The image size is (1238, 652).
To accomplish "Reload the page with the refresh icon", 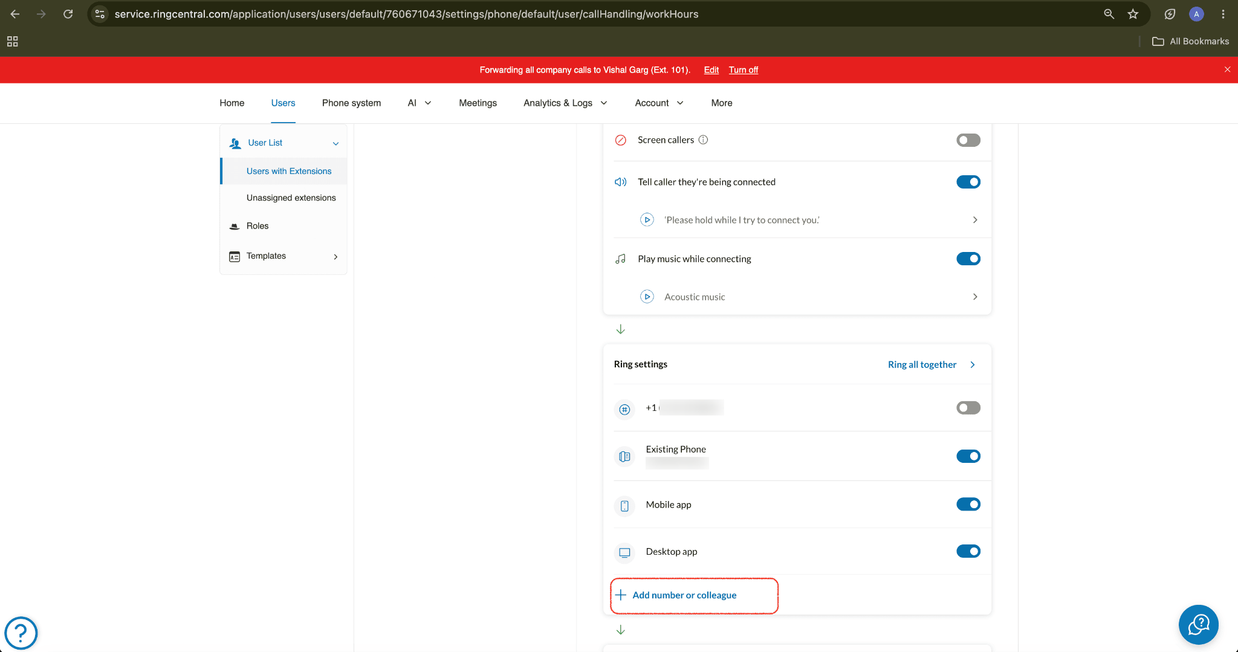I will coord(68,14).
